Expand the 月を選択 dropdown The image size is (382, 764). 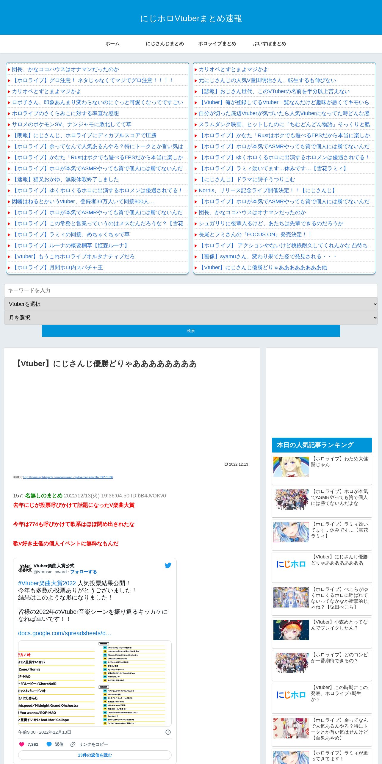point(191,318)
